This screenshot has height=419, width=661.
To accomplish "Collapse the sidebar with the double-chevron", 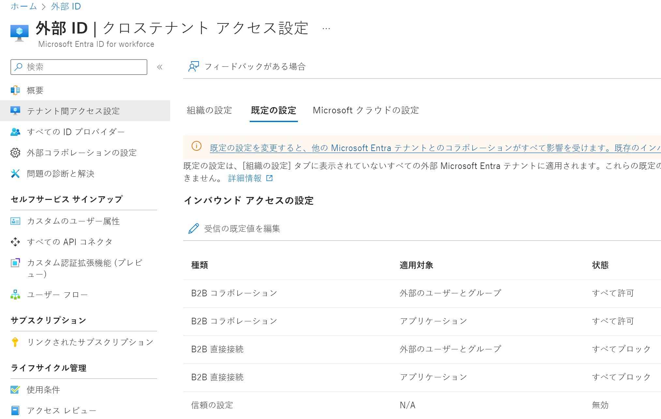I will (x=160, y=67).
